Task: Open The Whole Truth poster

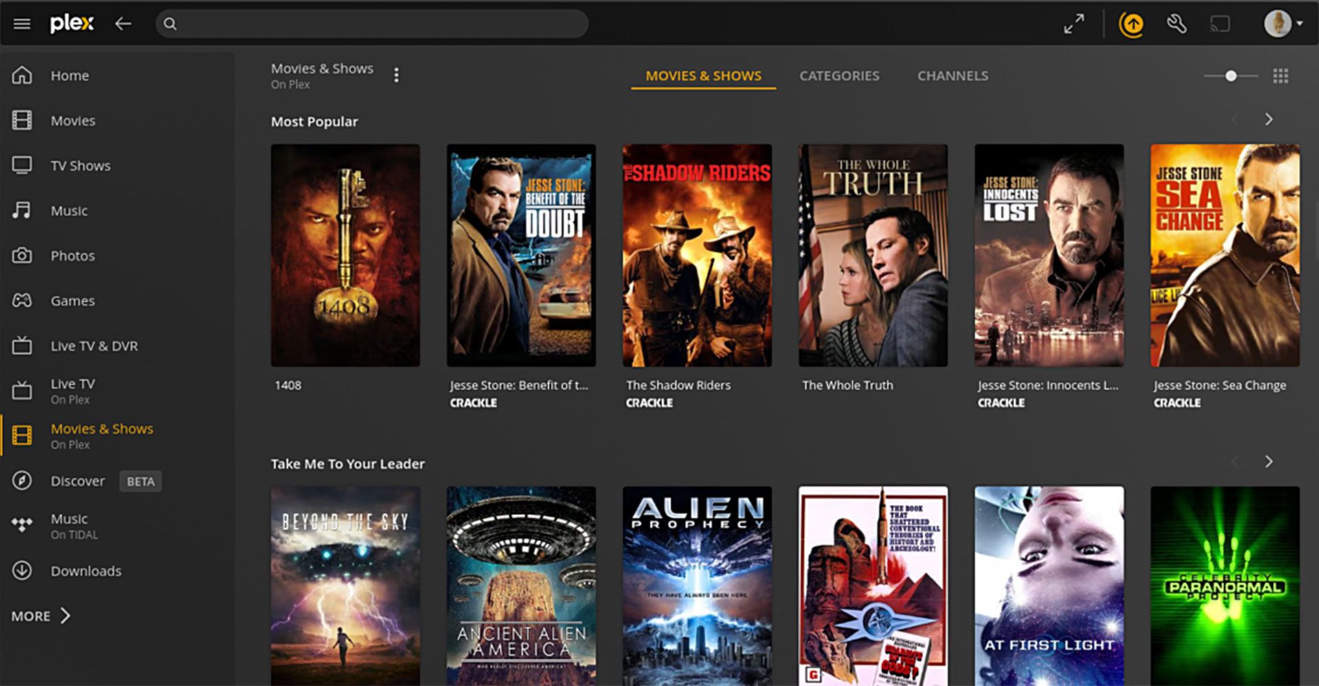Action: pos(873,255)
